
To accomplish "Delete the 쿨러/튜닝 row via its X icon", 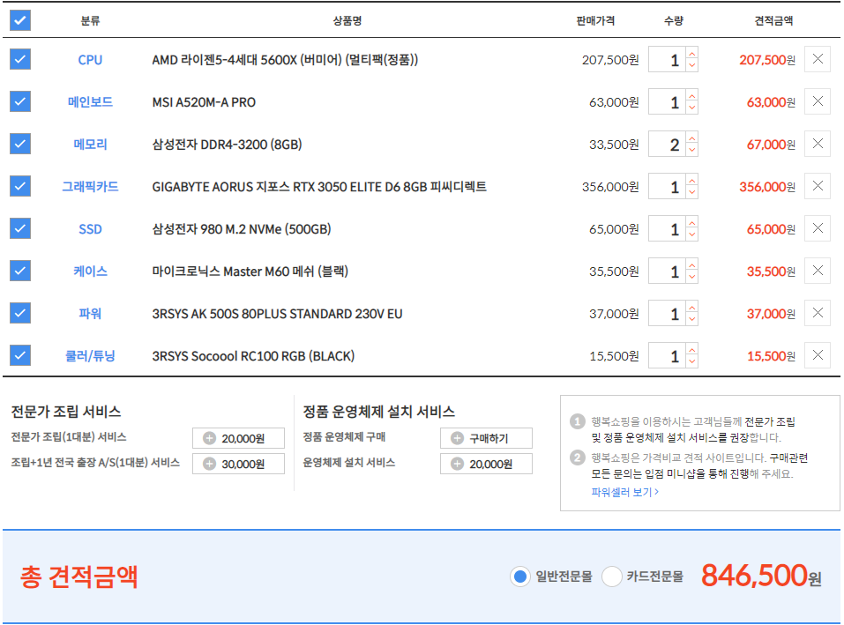I will [817, 355].
